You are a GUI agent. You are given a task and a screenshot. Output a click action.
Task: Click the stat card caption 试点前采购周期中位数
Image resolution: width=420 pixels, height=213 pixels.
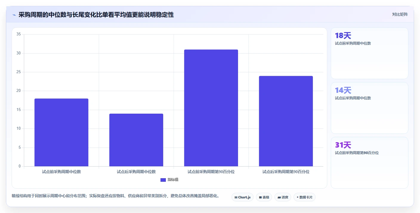click(353, 43)
